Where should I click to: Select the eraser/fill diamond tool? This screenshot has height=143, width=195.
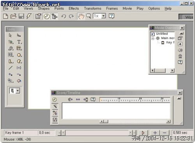pyautogui.click(x=19, y=81)
